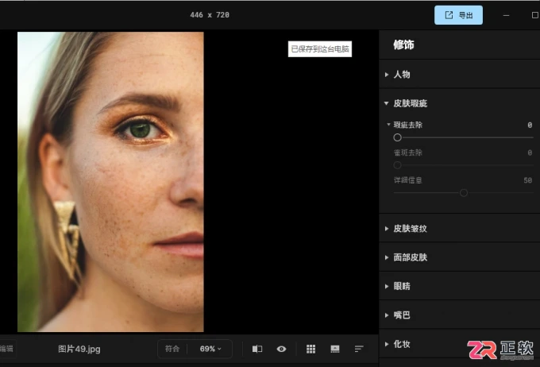Click the 446 x 728 dimensions text
The width and height of the screenshot is (540, 367).
(210, 15)
